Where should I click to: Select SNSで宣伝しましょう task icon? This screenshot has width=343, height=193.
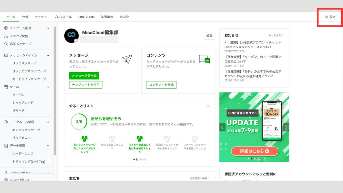pos(112,138)
